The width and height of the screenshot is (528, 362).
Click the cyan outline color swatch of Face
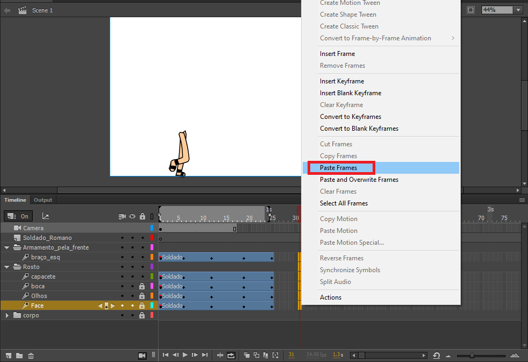(152, 306)
